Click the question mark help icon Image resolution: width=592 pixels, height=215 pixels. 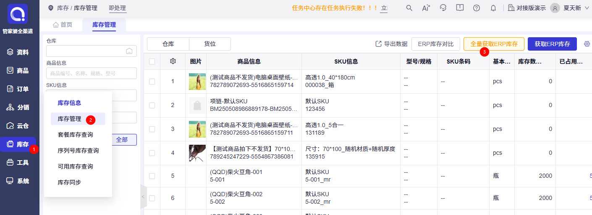477,8
